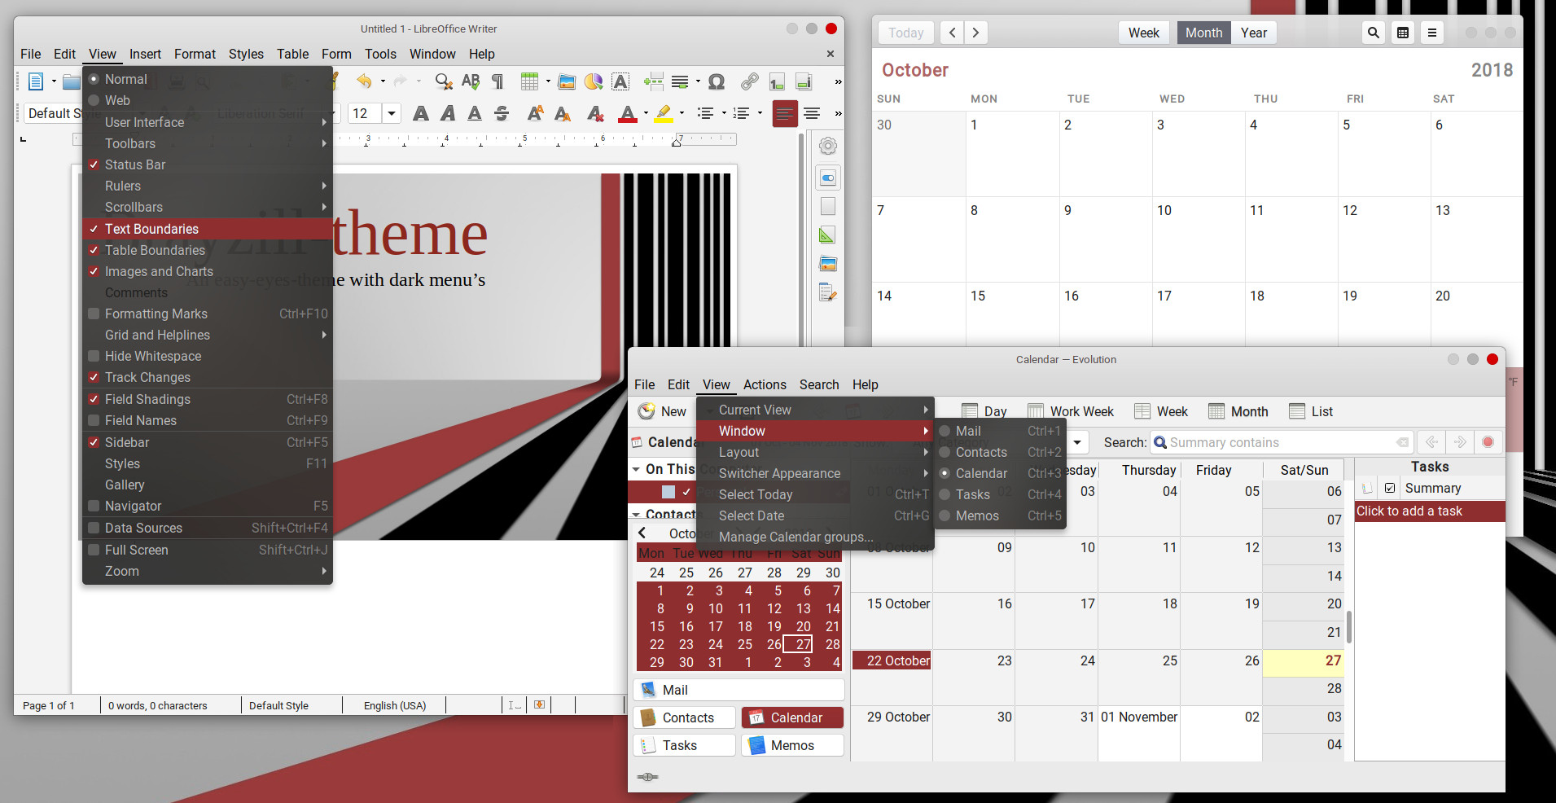Screen dimensions: 1556x803
Task: Open highlighting color dropdown arrow
Action: (x=682, y=113)
